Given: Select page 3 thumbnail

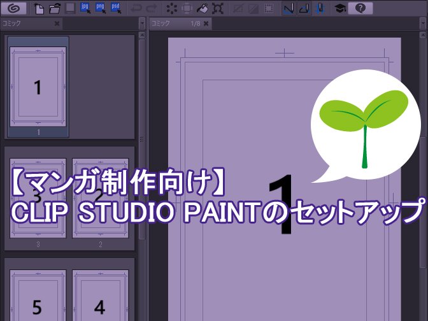Looking at the screenshot, I should pos(38,199).
